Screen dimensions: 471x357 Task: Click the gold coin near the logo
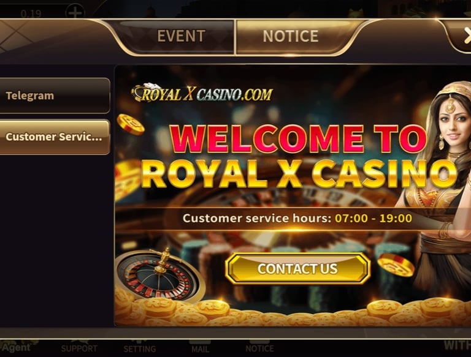tap(131, 124)
